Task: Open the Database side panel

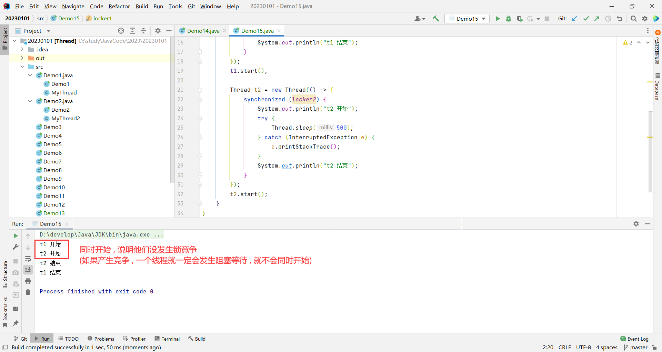Action: [658, 87]
